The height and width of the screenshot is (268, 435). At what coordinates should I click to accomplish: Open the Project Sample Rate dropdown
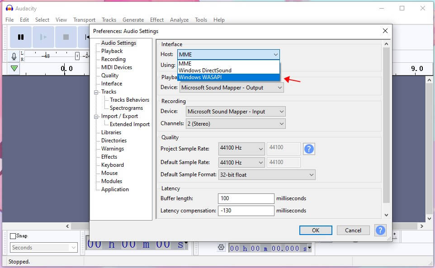[x=241, y=148]
